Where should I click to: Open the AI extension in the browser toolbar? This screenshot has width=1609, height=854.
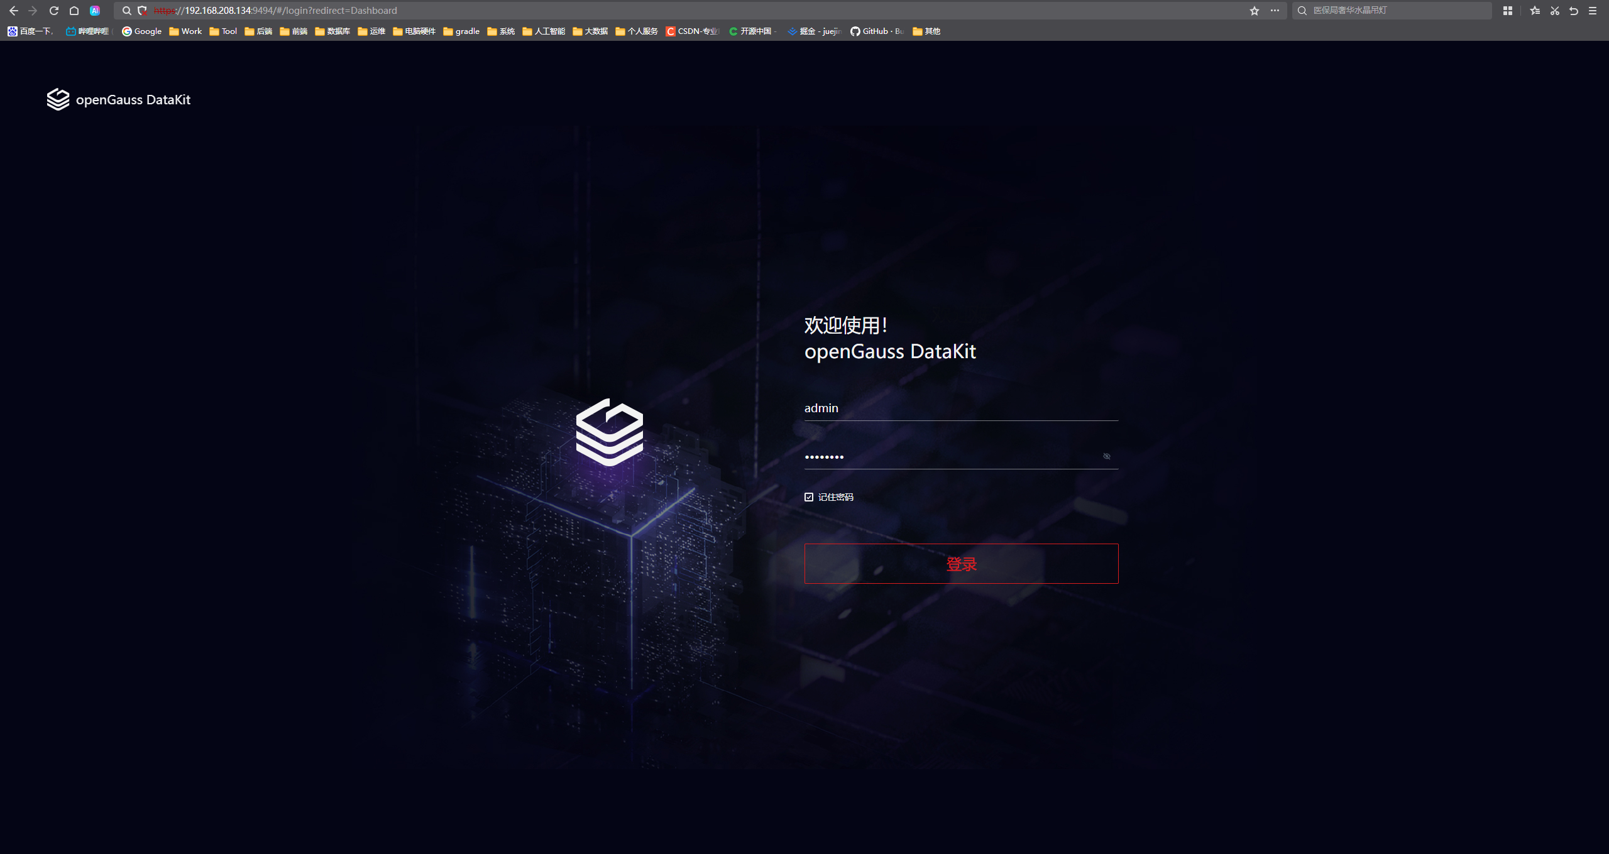[x=95, y=10]
